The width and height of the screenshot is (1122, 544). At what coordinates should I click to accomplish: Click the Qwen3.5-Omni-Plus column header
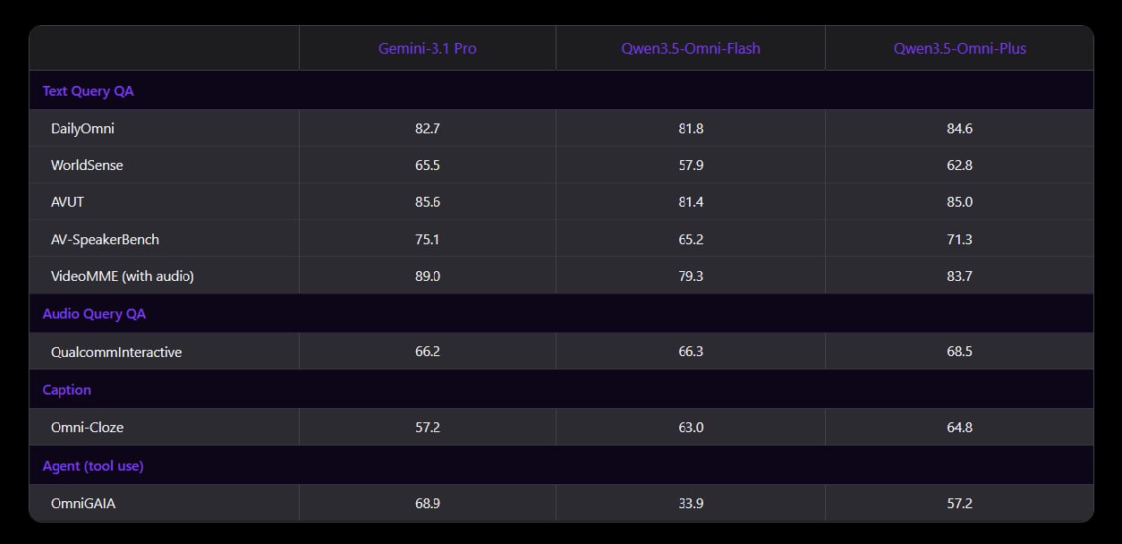pos(959,48)
